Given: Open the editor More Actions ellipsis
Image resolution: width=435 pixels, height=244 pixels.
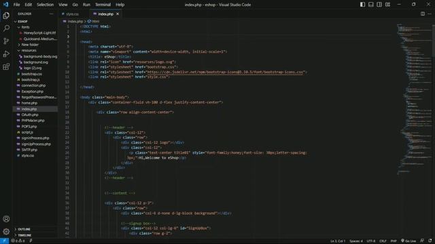Looking at the screenshot, I should point(430,14).
